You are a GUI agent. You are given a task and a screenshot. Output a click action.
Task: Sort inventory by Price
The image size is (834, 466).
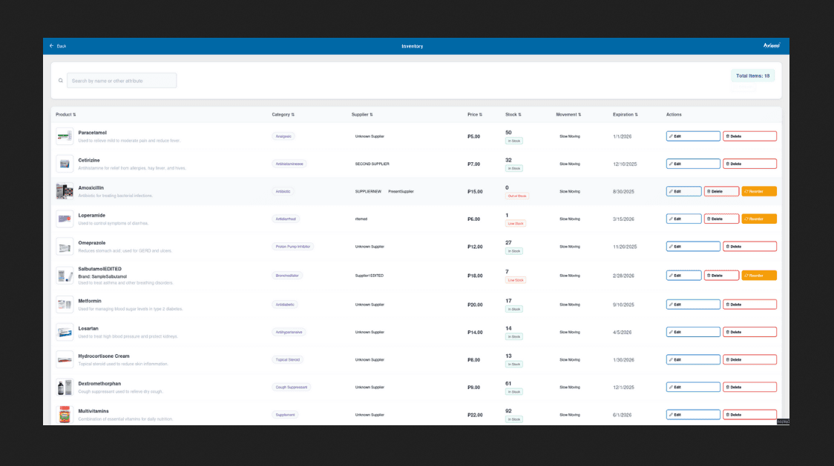[474, 115]
